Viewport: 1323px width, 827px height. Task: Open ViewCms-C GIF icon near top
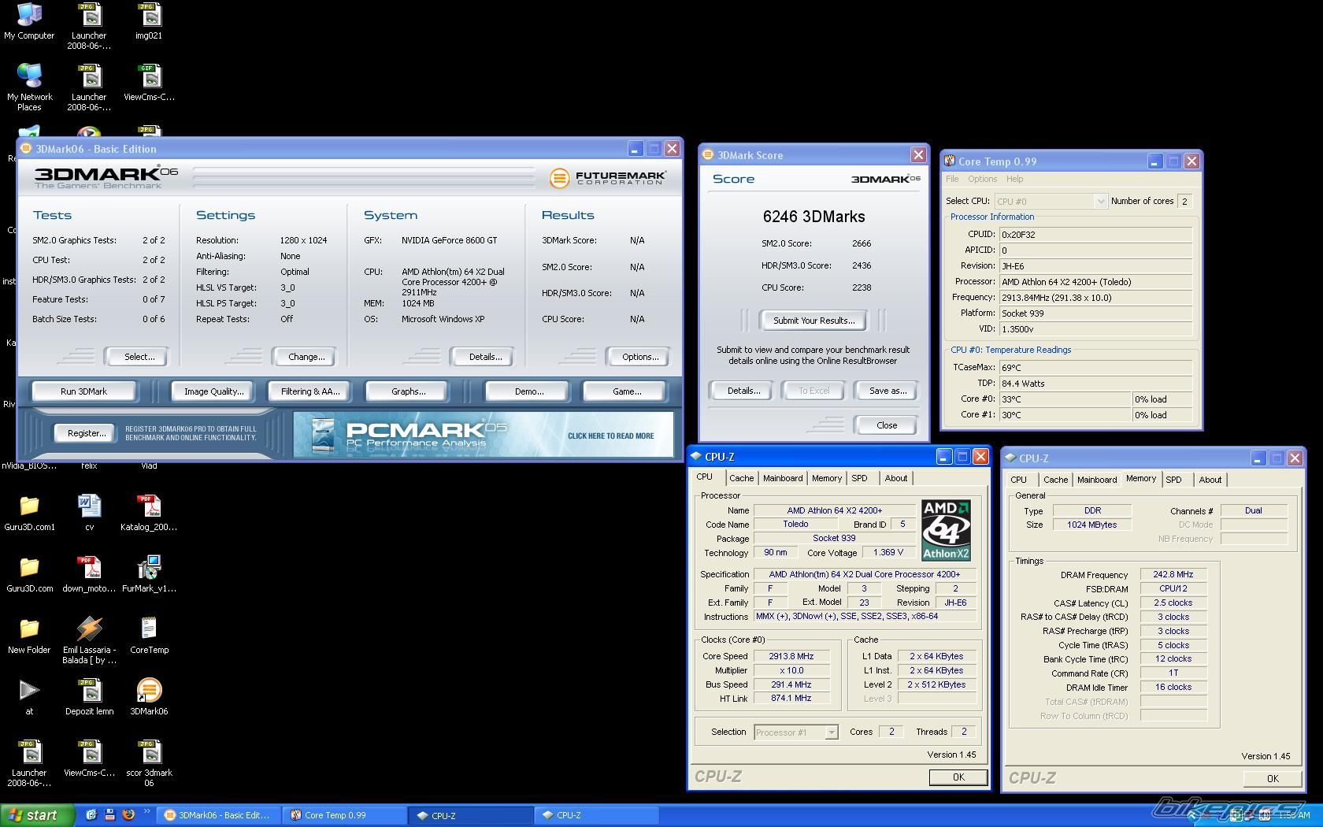point(149,83)
